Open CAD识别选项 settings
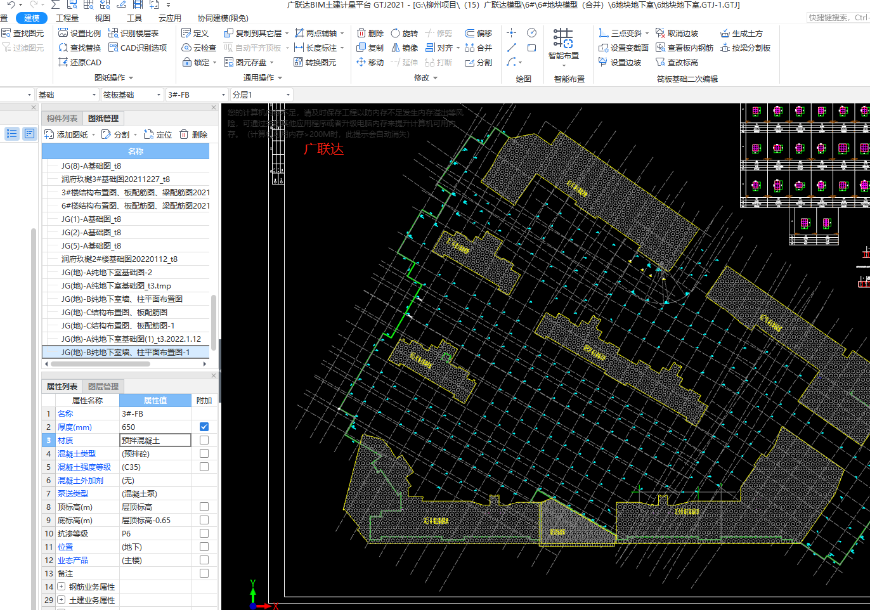 point(138,48)
